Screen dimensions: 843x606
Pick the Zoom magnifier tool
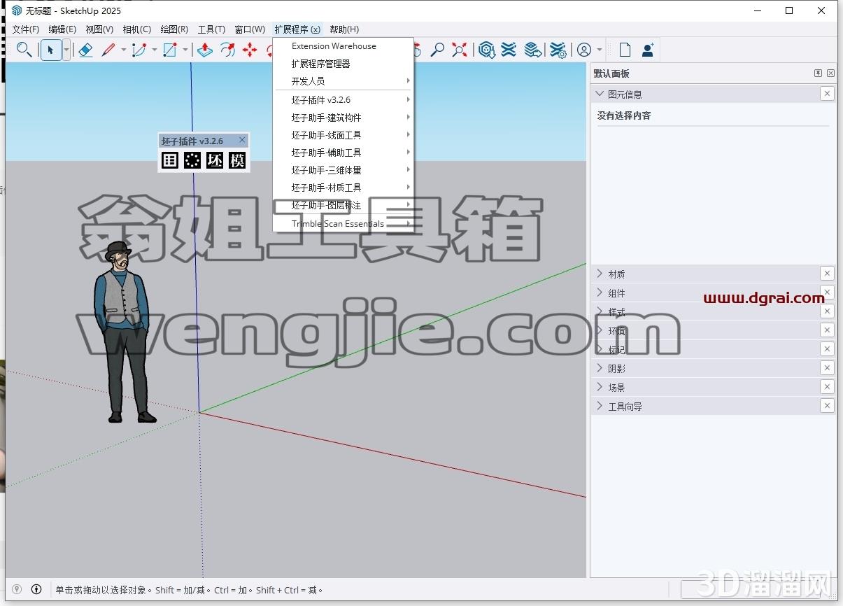coord(437,50)
